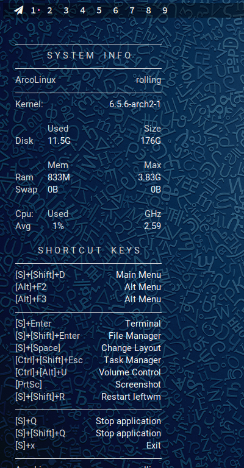Click the Exit label
Image resolution: width=244 pixels, height=468 pixels.
pyautogui.click(x=154, y=445)
